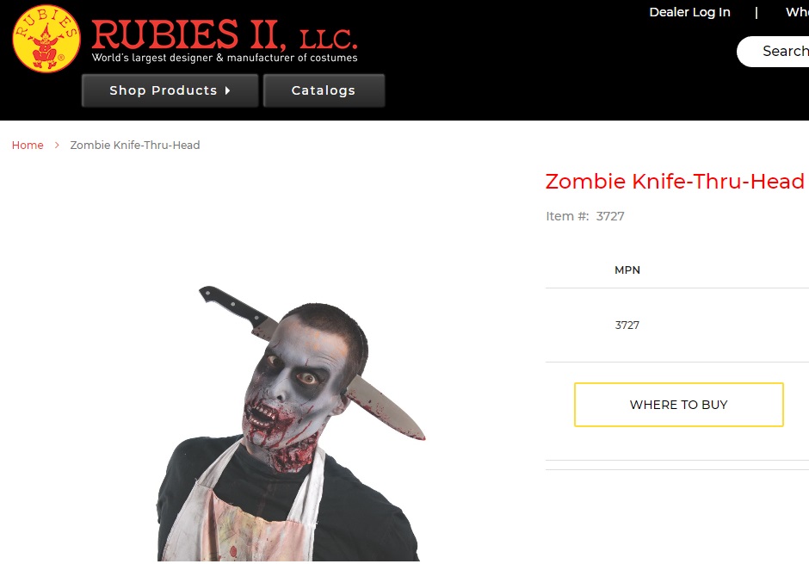
Task: Click the knife handle in product photo
Action: (x=233, y=306)
